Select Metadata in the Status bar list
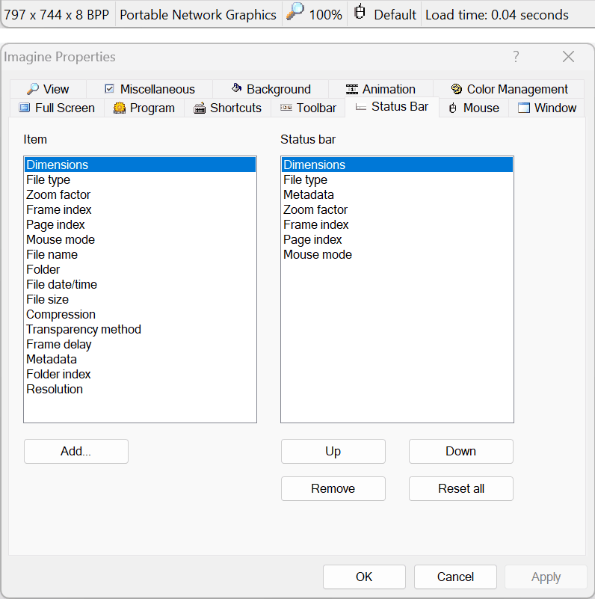Screen dimensions: 595x599 pos(397,194)
